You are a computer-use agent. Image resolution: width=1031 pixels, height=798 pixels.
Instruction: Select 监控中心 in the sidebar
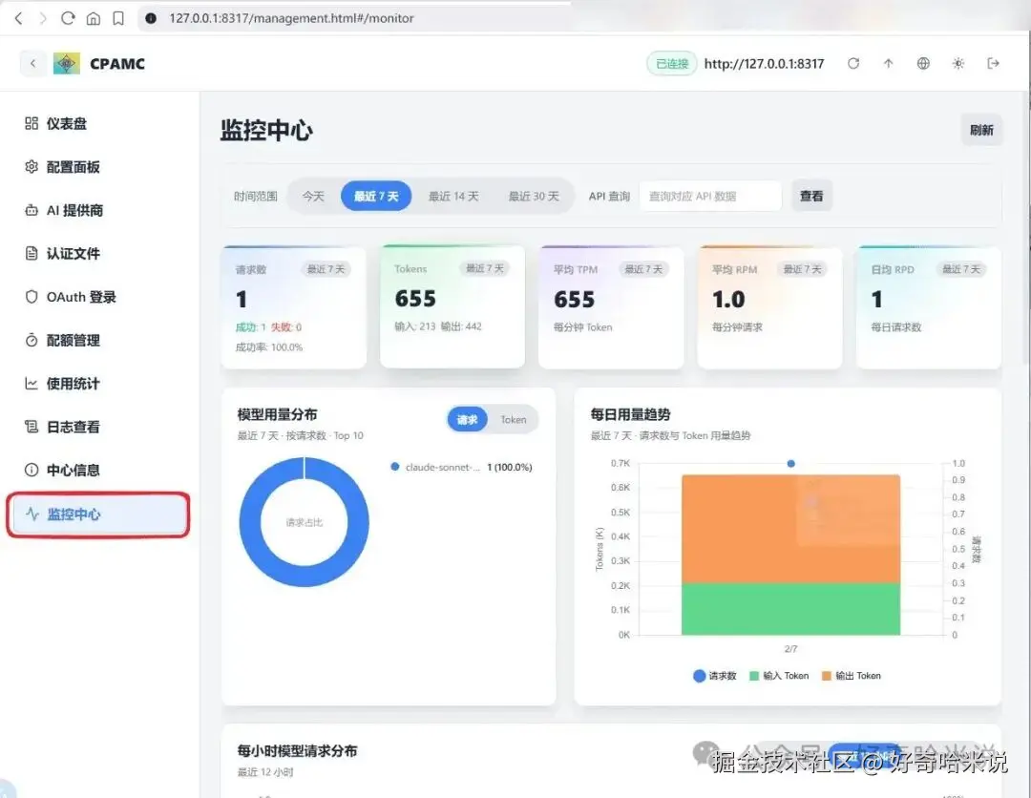(x=98, y=514)
